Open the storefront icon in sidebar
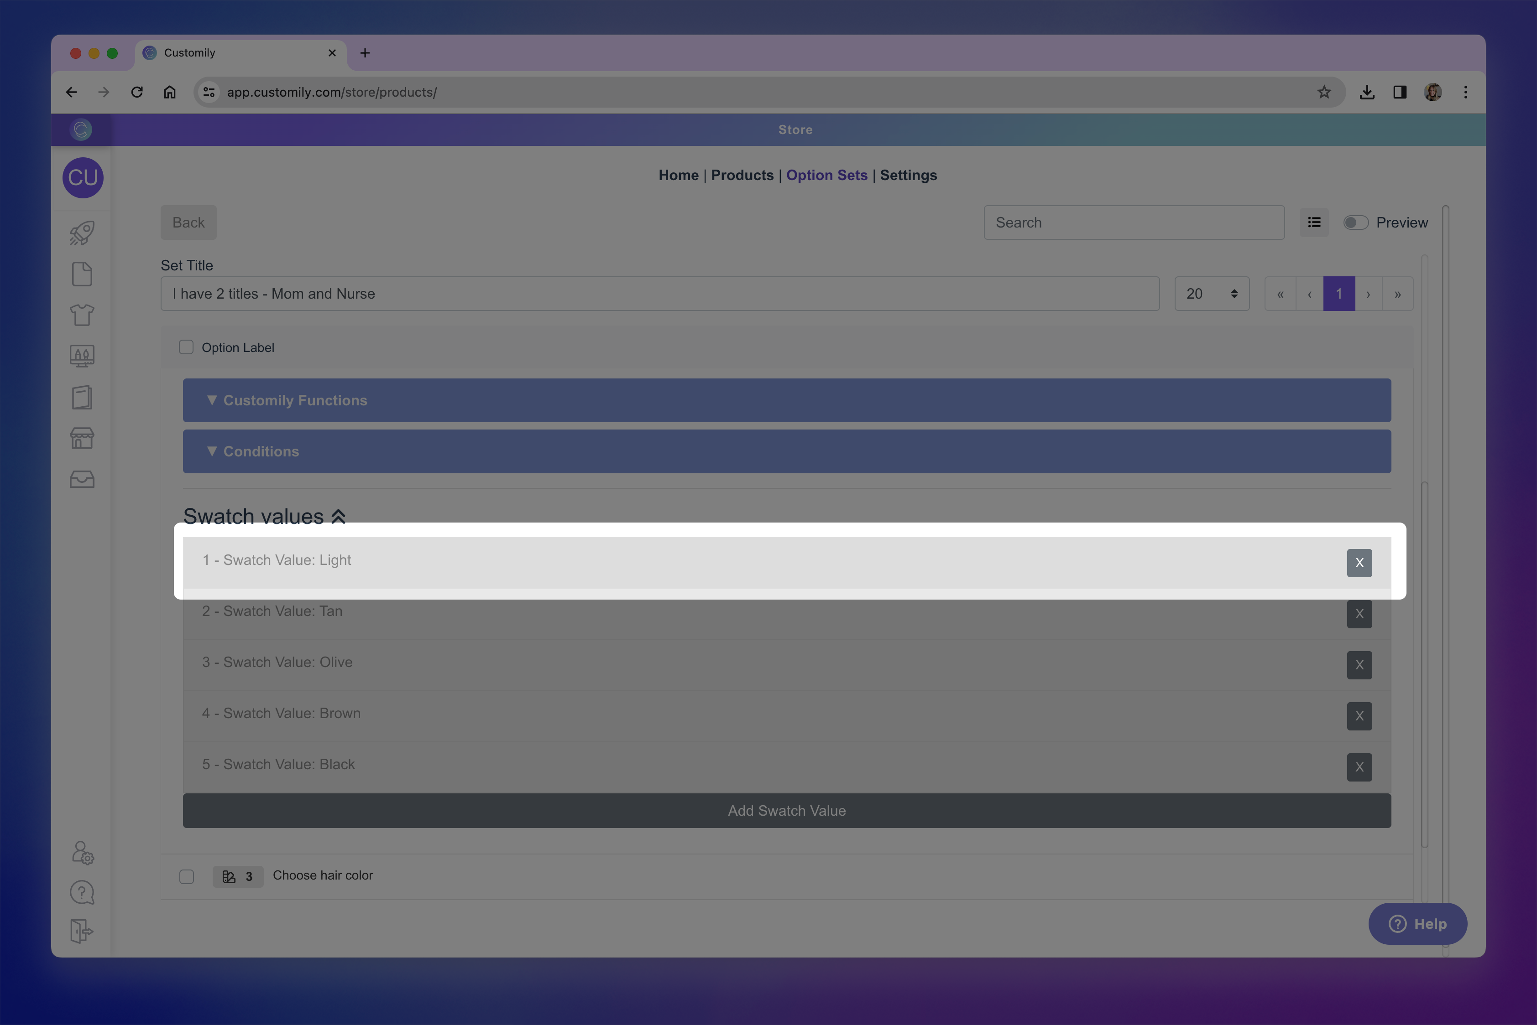The height and width of the screenshot is (1025, 1537). click(x=82, y=438)
